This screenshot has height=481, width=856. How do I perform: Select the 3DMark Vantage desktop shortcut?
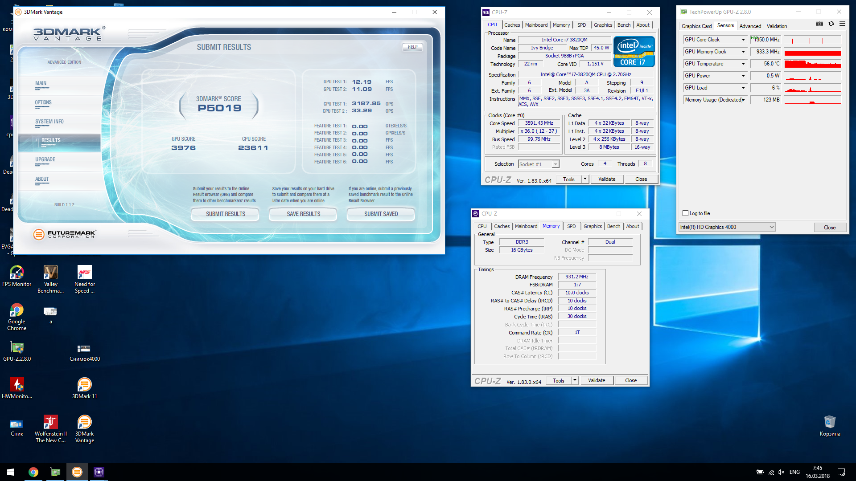[x=85, y=429]
